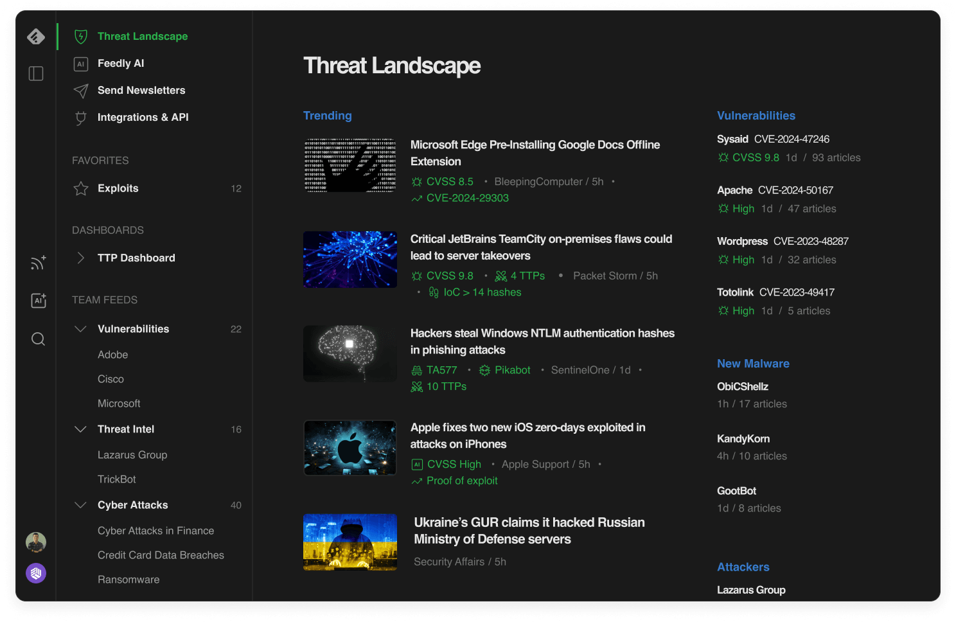Open Ukraine's GUR hacked Russian Ministry article
Viewport: 956px width, 622px height.
coord(529,531)
